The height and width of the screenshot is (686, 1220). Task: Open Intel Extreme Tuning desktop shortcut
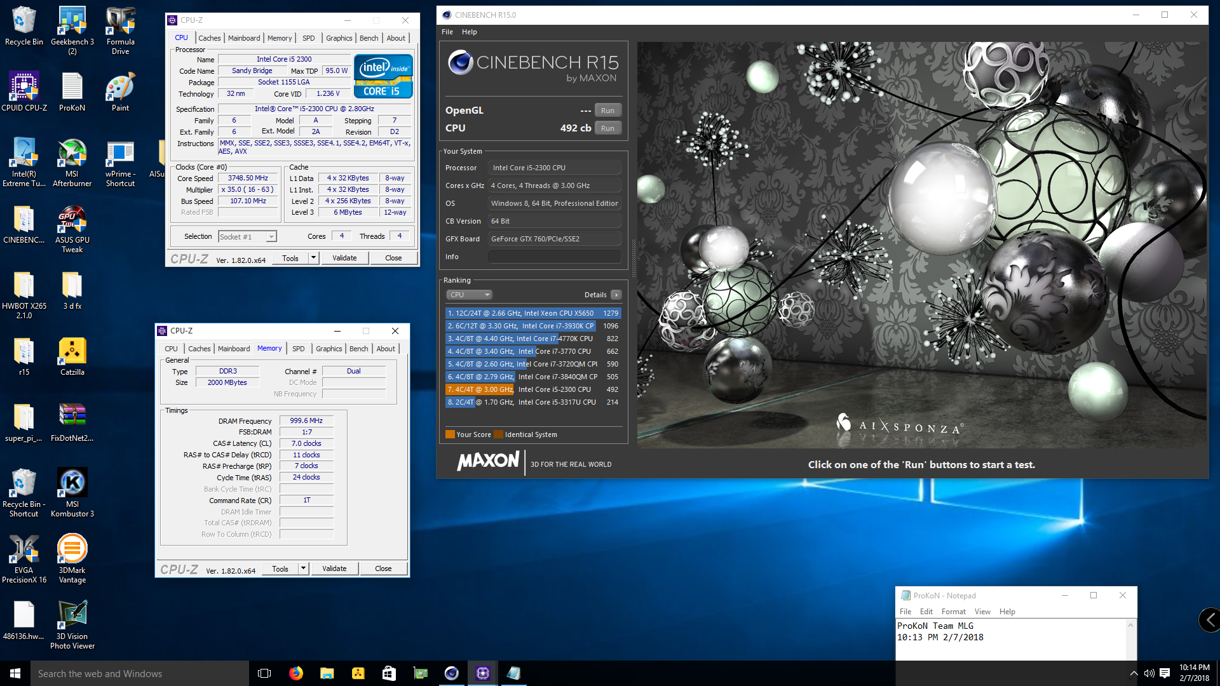[24, 163]
